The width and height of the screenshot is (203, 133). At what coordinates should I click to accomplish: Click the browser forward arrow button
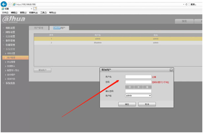click(x=9, y=4)
